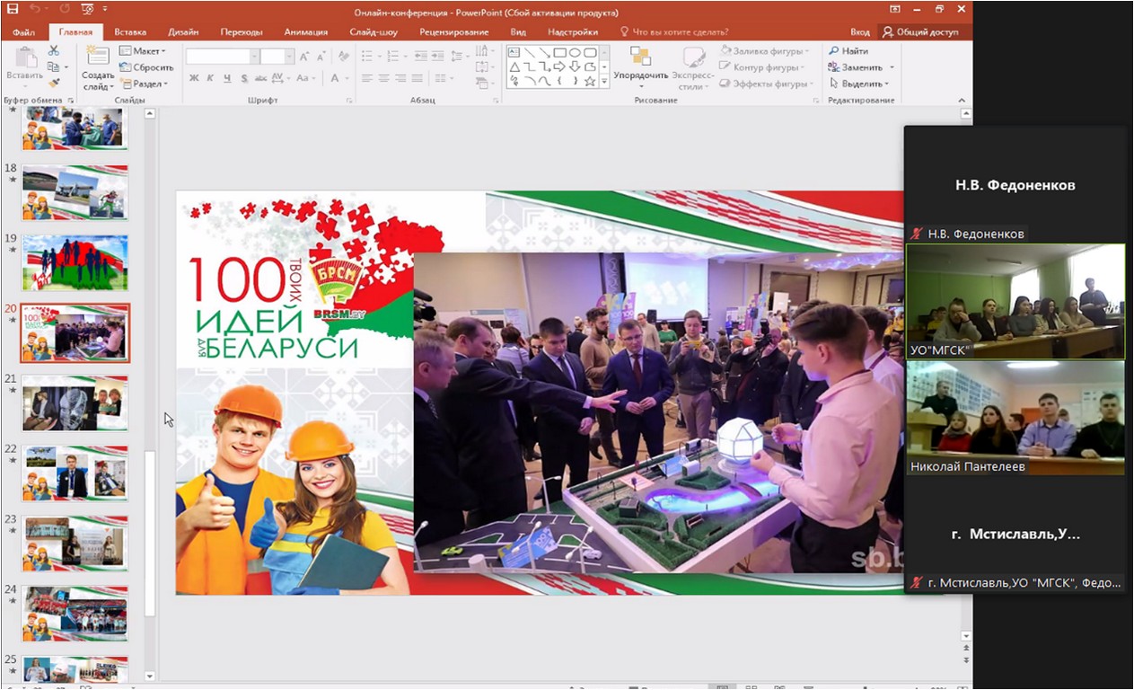Viewport: 1134px width, 690px height.
Task: Click the Cut scissors icon
Action: [54, 50]
